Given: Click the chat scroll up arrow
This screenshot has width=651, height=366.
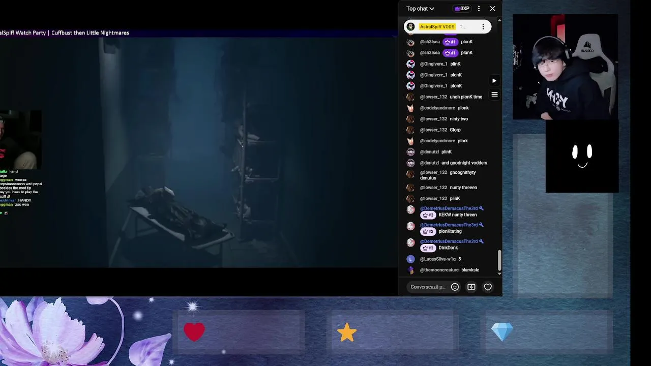Looking at the screenshot, I should point(499,20).
